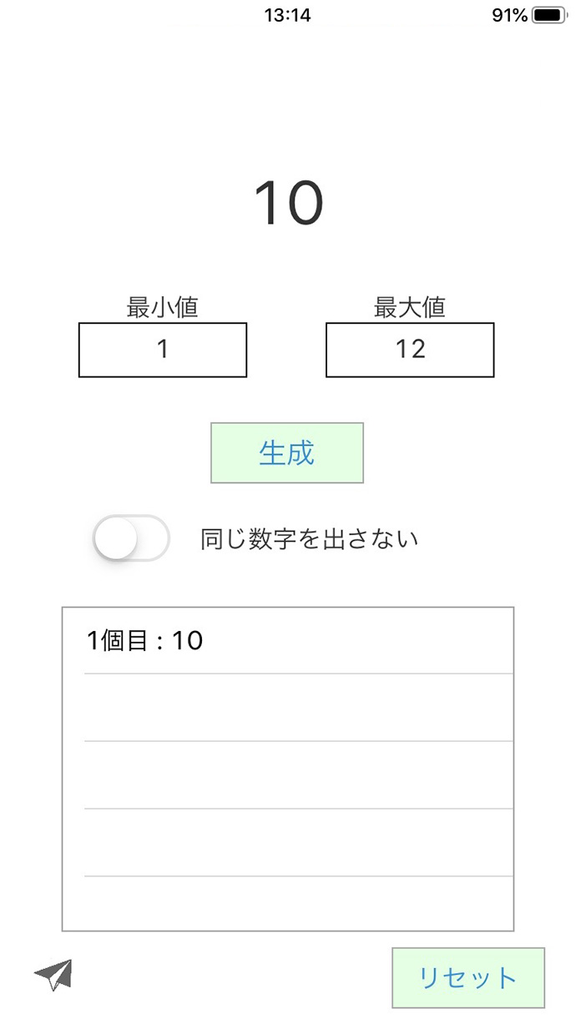Focus the 最大値 input field
The image size is (576, 1024).
click(410, 351)
